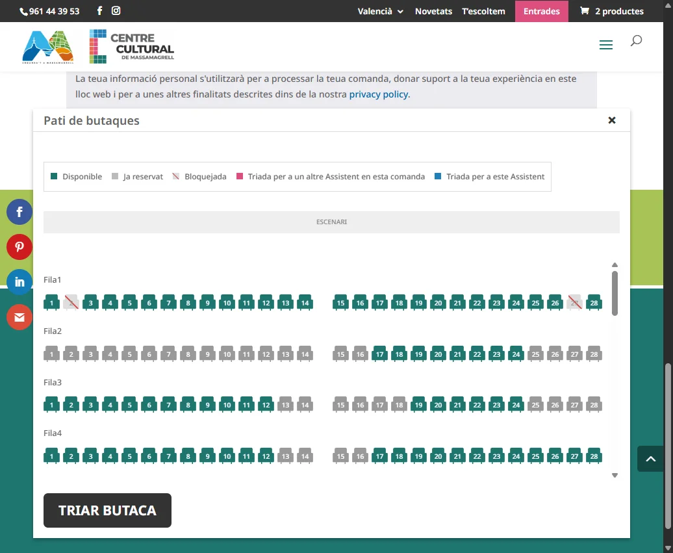Open the Facebook icon in top bar
Viewport: 673px width, 553px height.
99,11
